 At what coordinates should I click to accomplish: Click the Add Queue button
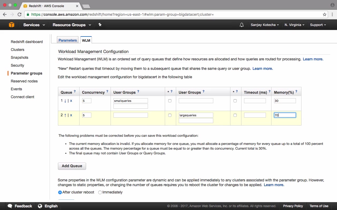pyautogui.click(x=72, y=166)
